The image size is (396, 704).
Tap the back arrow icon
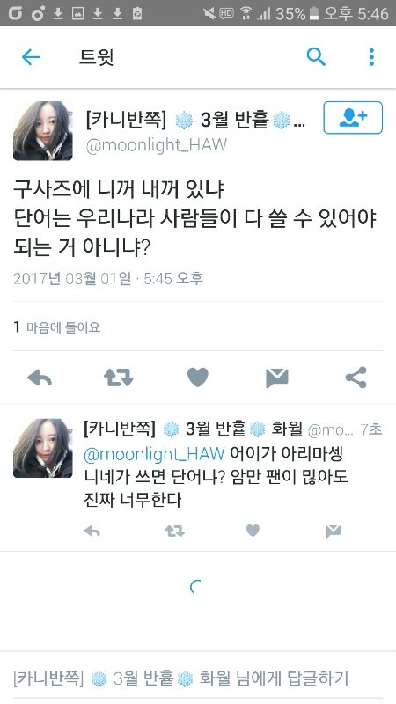(31, 57)
